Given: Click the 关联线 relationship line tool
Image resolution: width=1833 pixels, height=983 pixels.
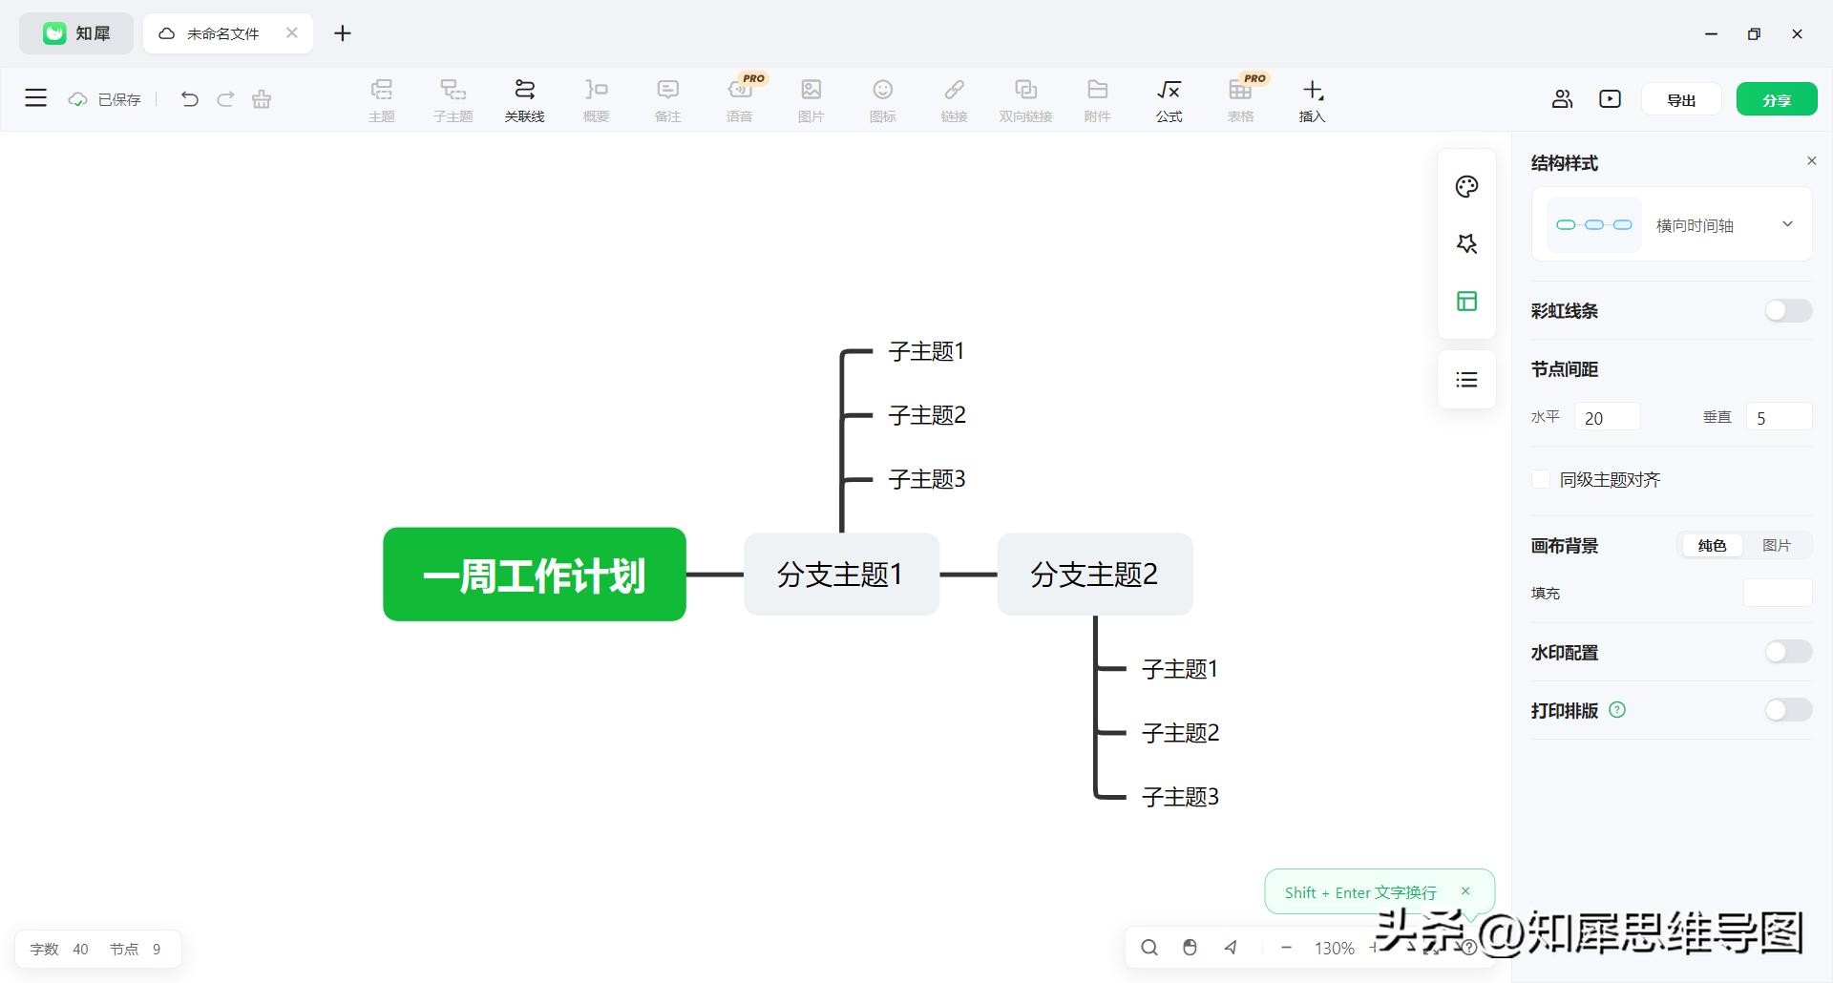Looking at the screenshot, I should tap(524, 99).
